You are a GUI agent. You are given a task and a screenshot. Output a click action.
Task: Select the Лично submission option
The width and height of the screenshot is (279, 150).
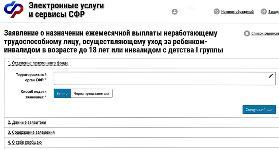pyautogui.click(x=62, y=94)
